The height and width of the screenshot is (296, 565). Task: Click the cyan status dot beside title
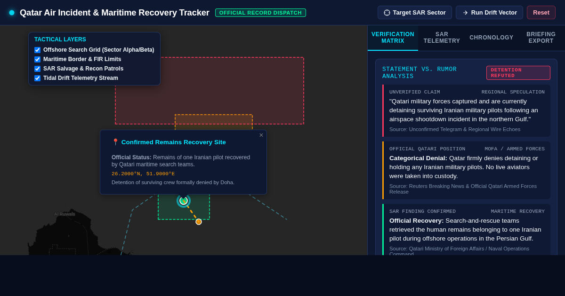point(12,13)
